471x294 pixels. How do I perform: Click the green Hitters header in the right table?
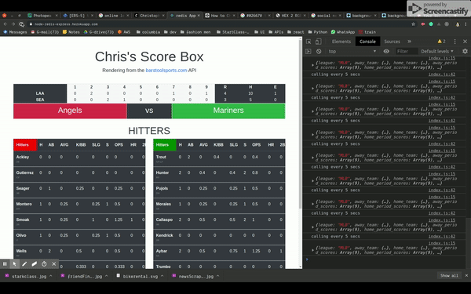click(165, 145)
